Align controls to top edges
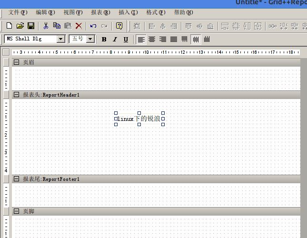Screen dimensions: 307x238 188,26
